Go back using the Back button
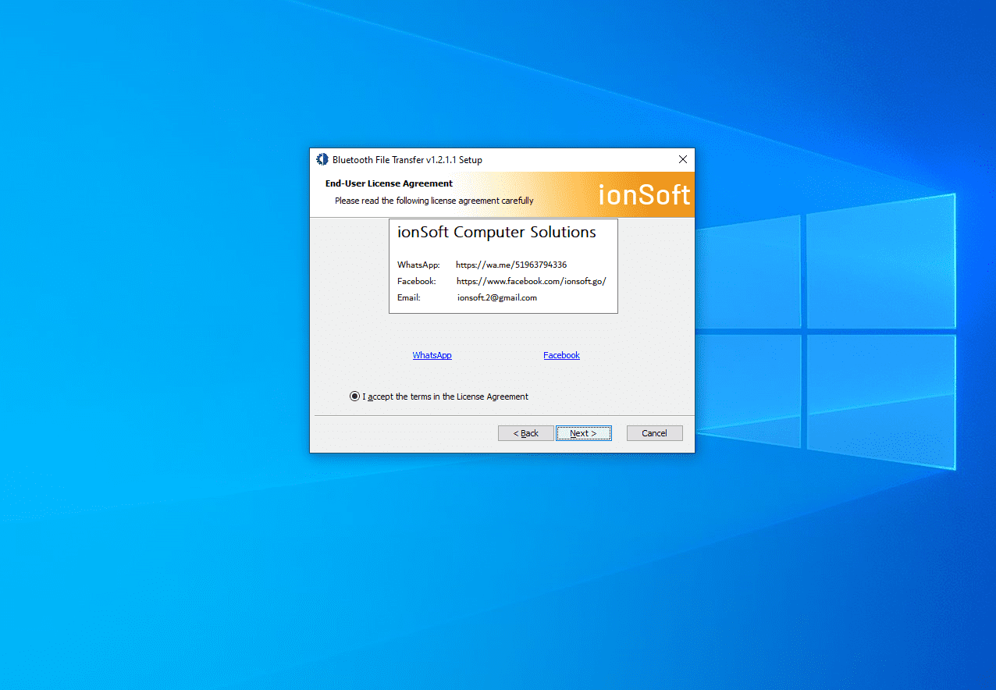996x690 pixels. [526, 433]
